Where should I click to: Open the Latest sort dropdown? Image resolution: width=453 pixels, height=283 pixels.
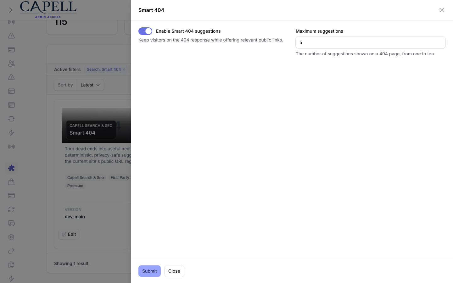(x=90, y=85)
